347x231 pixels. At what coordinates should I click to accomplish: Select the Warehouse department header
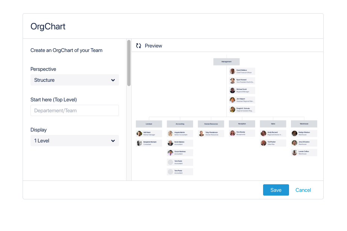point(304,124)
